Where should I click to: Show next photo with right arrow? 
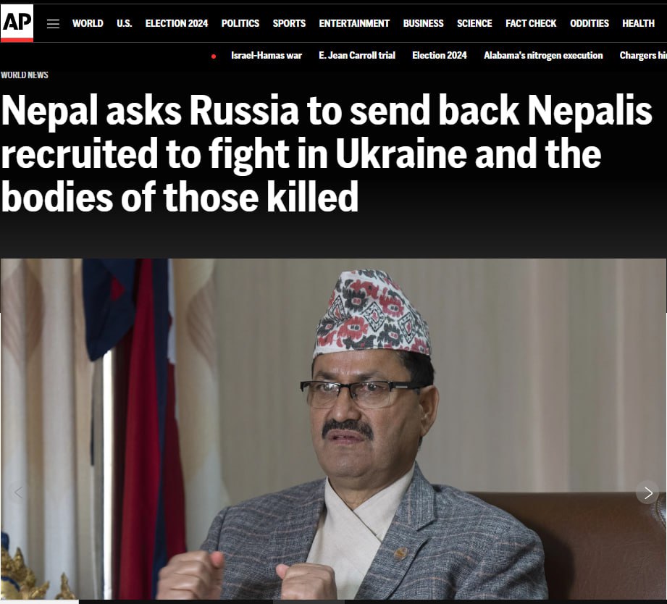647,492
